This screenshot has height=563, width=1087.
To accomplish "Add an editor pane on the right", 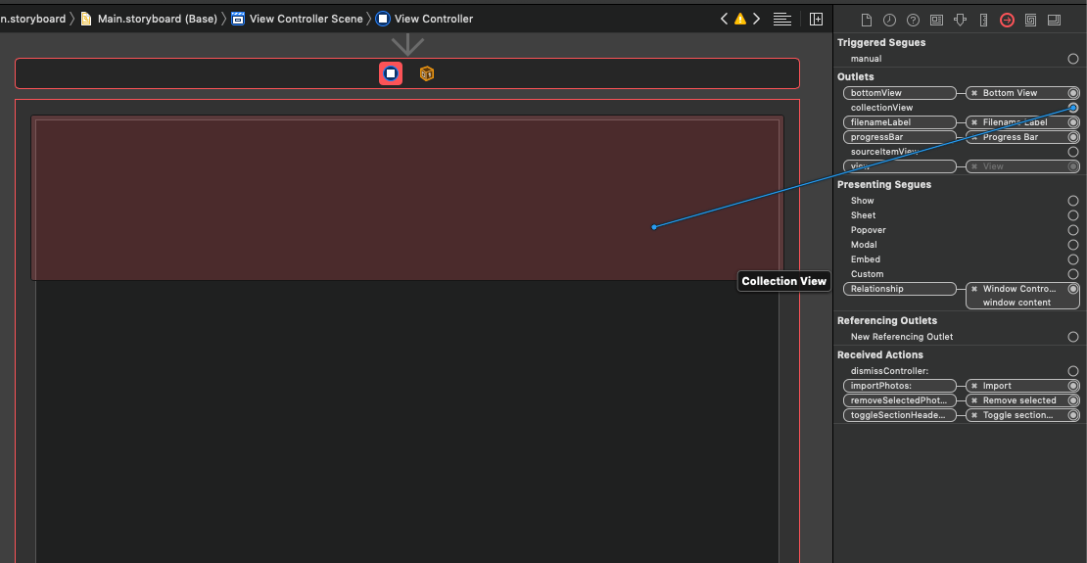I will click(x=816, y=19).
